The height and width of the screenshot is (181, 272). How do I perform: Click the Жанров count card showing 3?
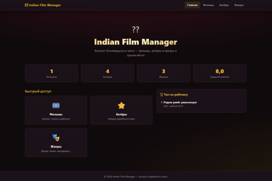164,73
